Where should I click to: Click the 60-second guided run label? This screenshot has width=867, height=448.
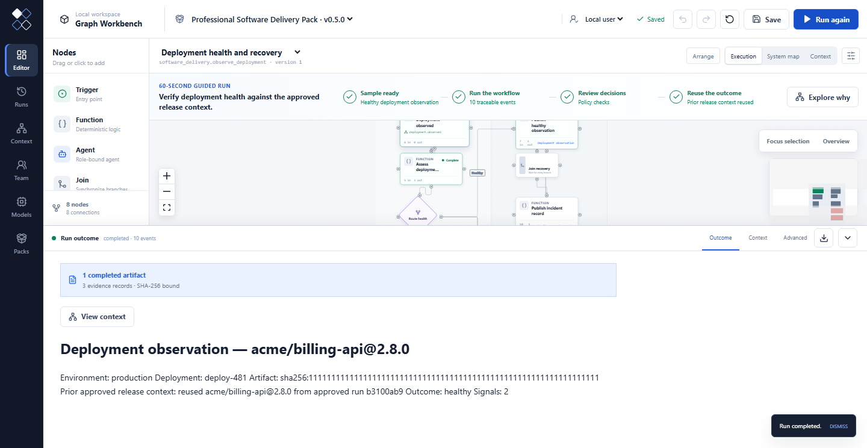[194, 86]
